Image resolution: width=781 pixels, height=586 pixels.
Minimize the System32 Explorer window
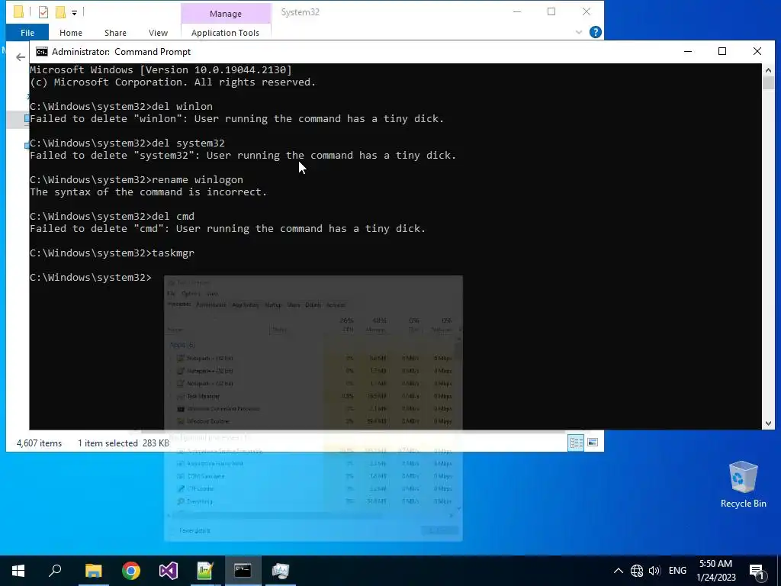coord(517,12)
